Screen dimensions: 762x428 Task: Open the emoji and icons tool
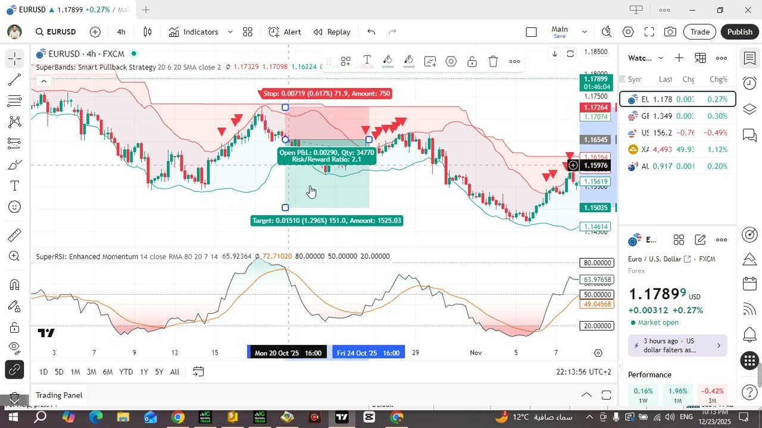point(15,207)
